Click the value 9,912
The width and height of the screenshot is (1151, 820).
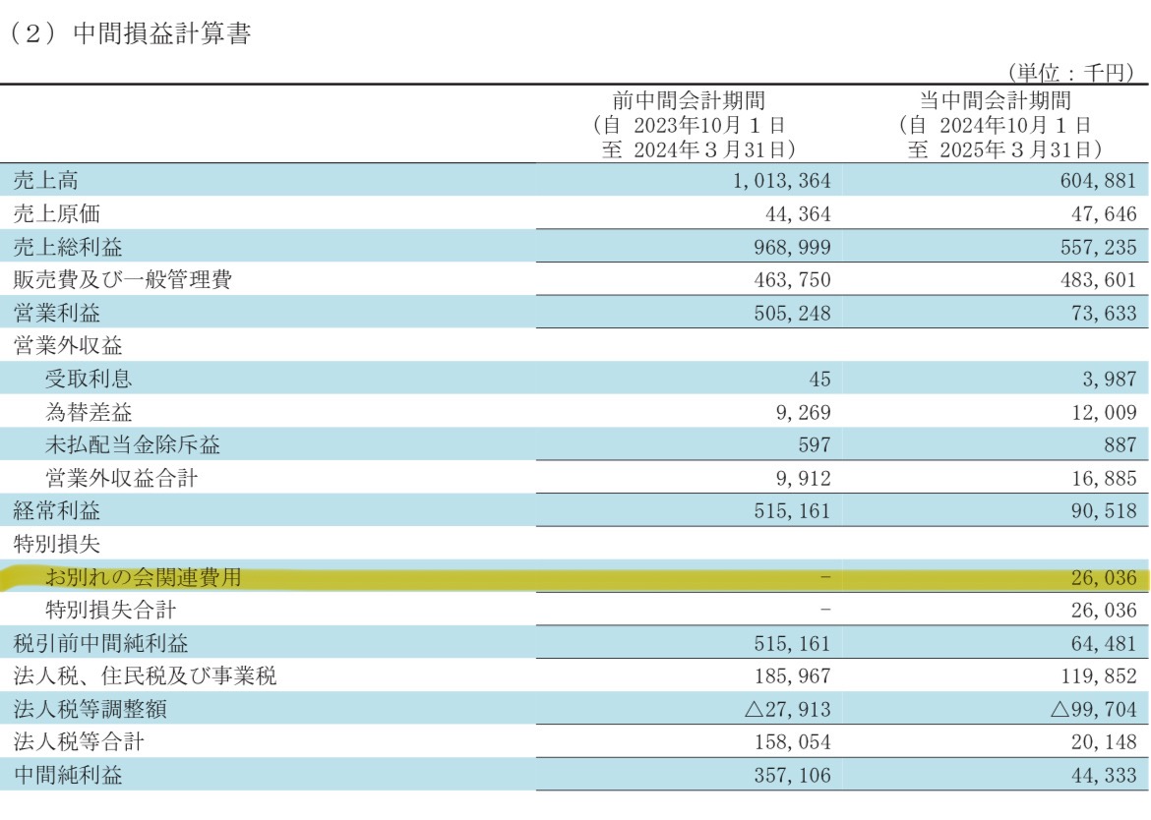point(803,478)
